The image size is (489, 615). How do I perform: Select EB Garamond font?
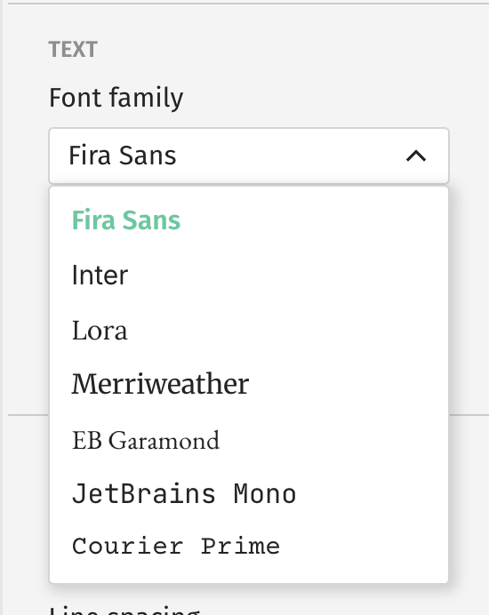pos(249,440)
